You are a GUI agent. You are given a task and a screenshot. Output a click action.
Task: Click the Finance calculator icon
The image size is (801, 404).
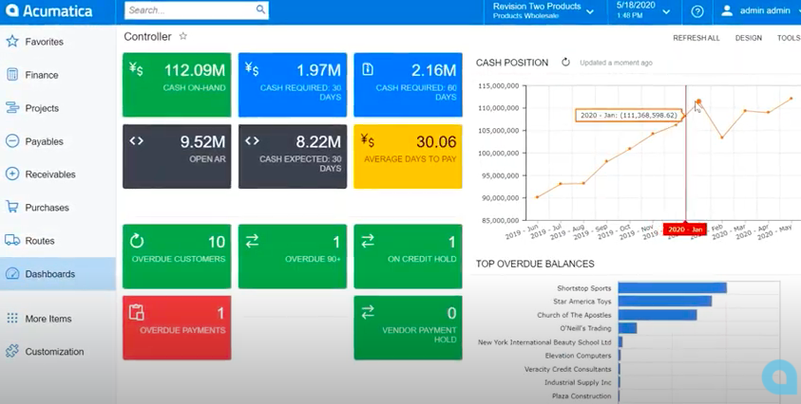tap(12, 75)
